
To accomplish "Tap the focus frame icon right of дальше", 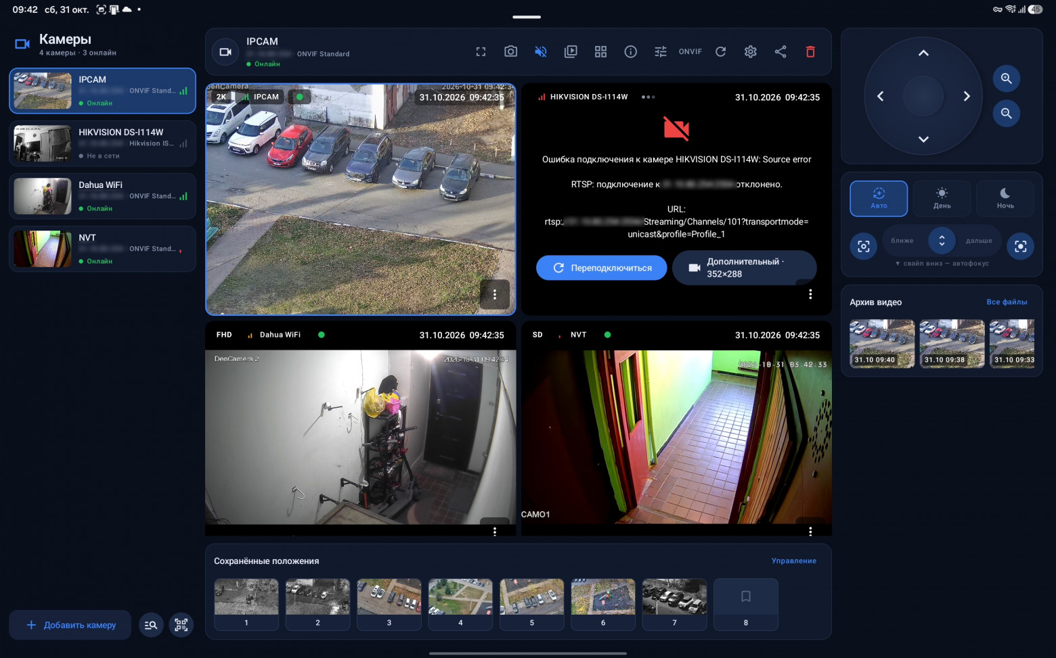I will 1021,246.
